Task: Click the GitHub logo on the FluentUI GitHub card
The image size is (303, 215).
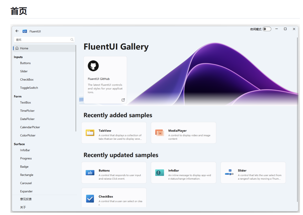Action: 93,66
